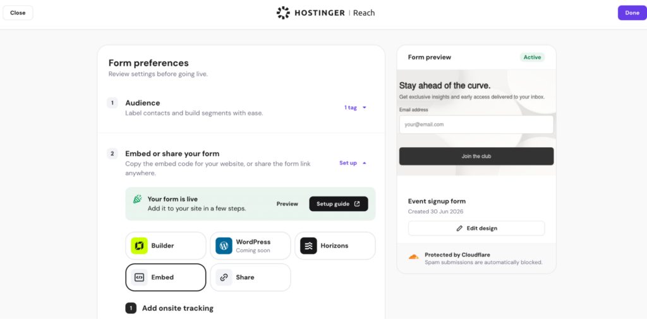Click the Email address field label

[413, 110]
